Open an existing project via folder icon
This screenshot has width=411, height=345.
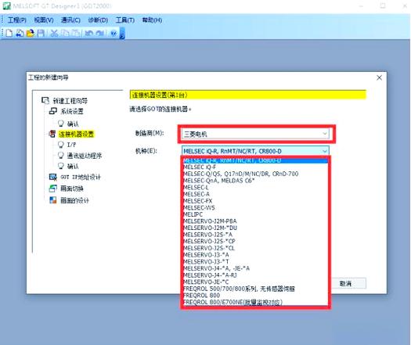[x=31, y=33]
